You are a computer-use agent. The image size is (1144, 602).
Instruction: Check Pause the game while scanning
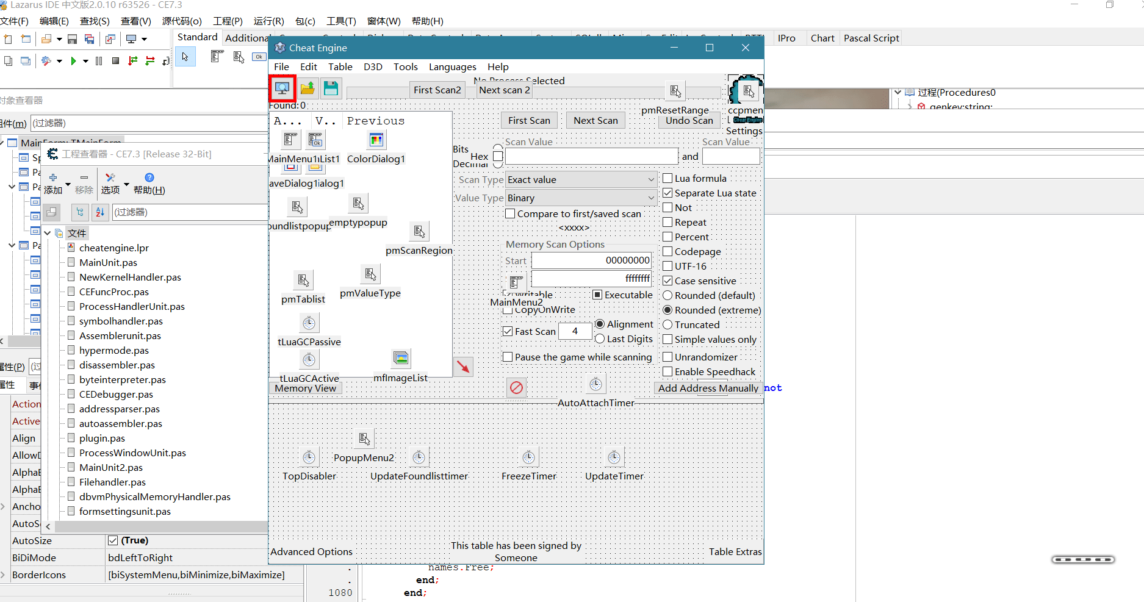(x=508, y=357)
